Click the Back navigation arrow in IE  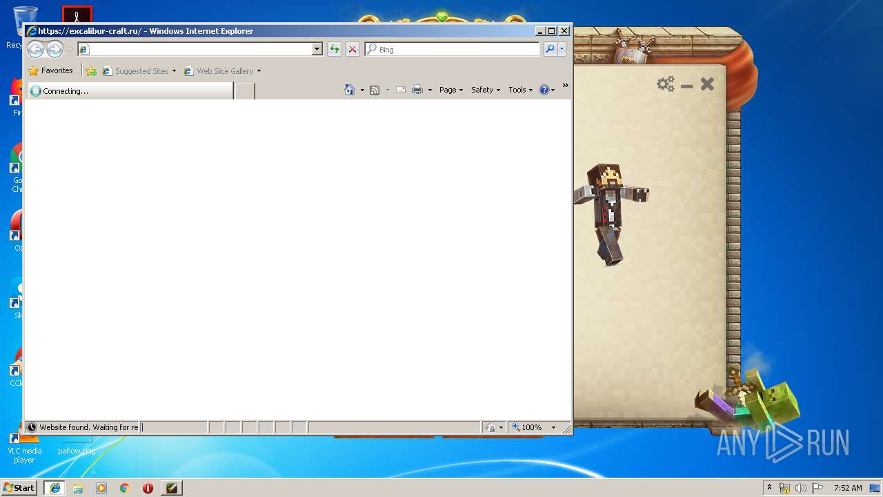35,49
